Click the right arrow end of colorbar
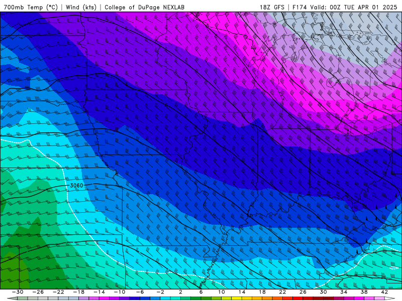 [x=390, y=298]
